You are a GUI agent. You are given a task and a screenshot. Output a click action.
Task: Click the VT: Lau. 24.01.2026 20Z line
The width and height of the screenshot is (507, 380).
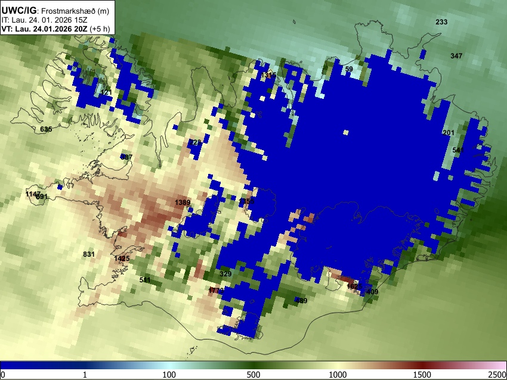(44, 29)
